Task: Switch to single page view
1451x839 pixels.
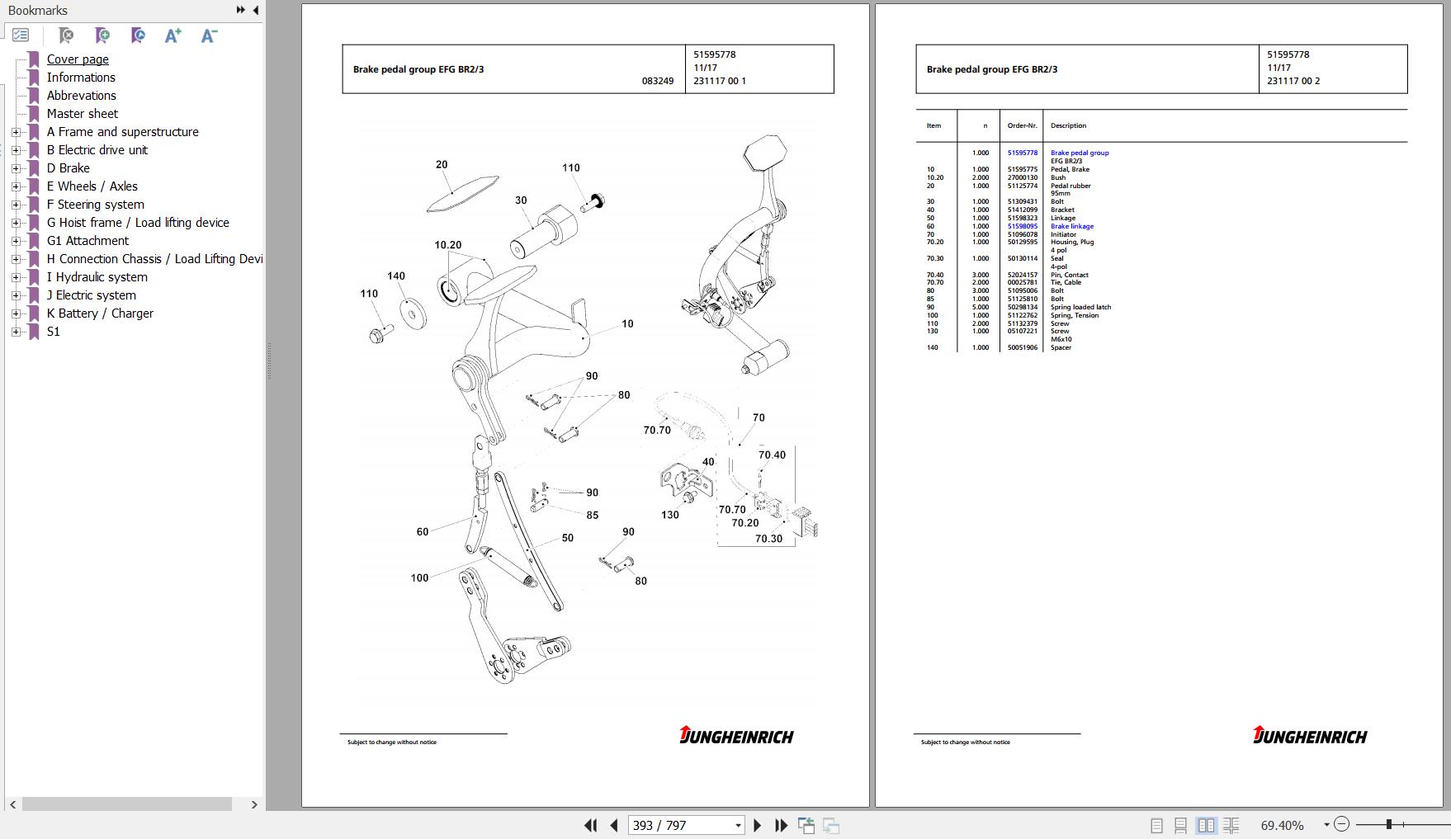Action: tap(1156, 825)
